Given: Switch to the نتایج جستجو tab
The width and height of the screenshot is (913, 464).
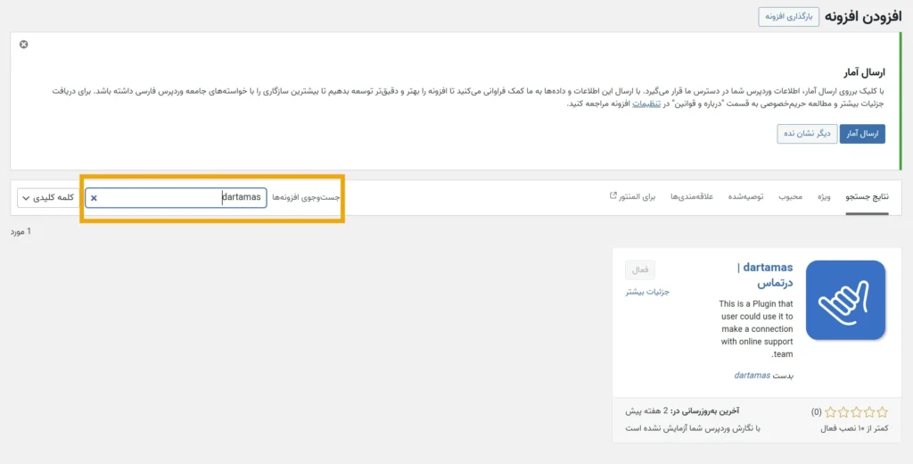Looking at the screenshot, I should click(867, 196).
